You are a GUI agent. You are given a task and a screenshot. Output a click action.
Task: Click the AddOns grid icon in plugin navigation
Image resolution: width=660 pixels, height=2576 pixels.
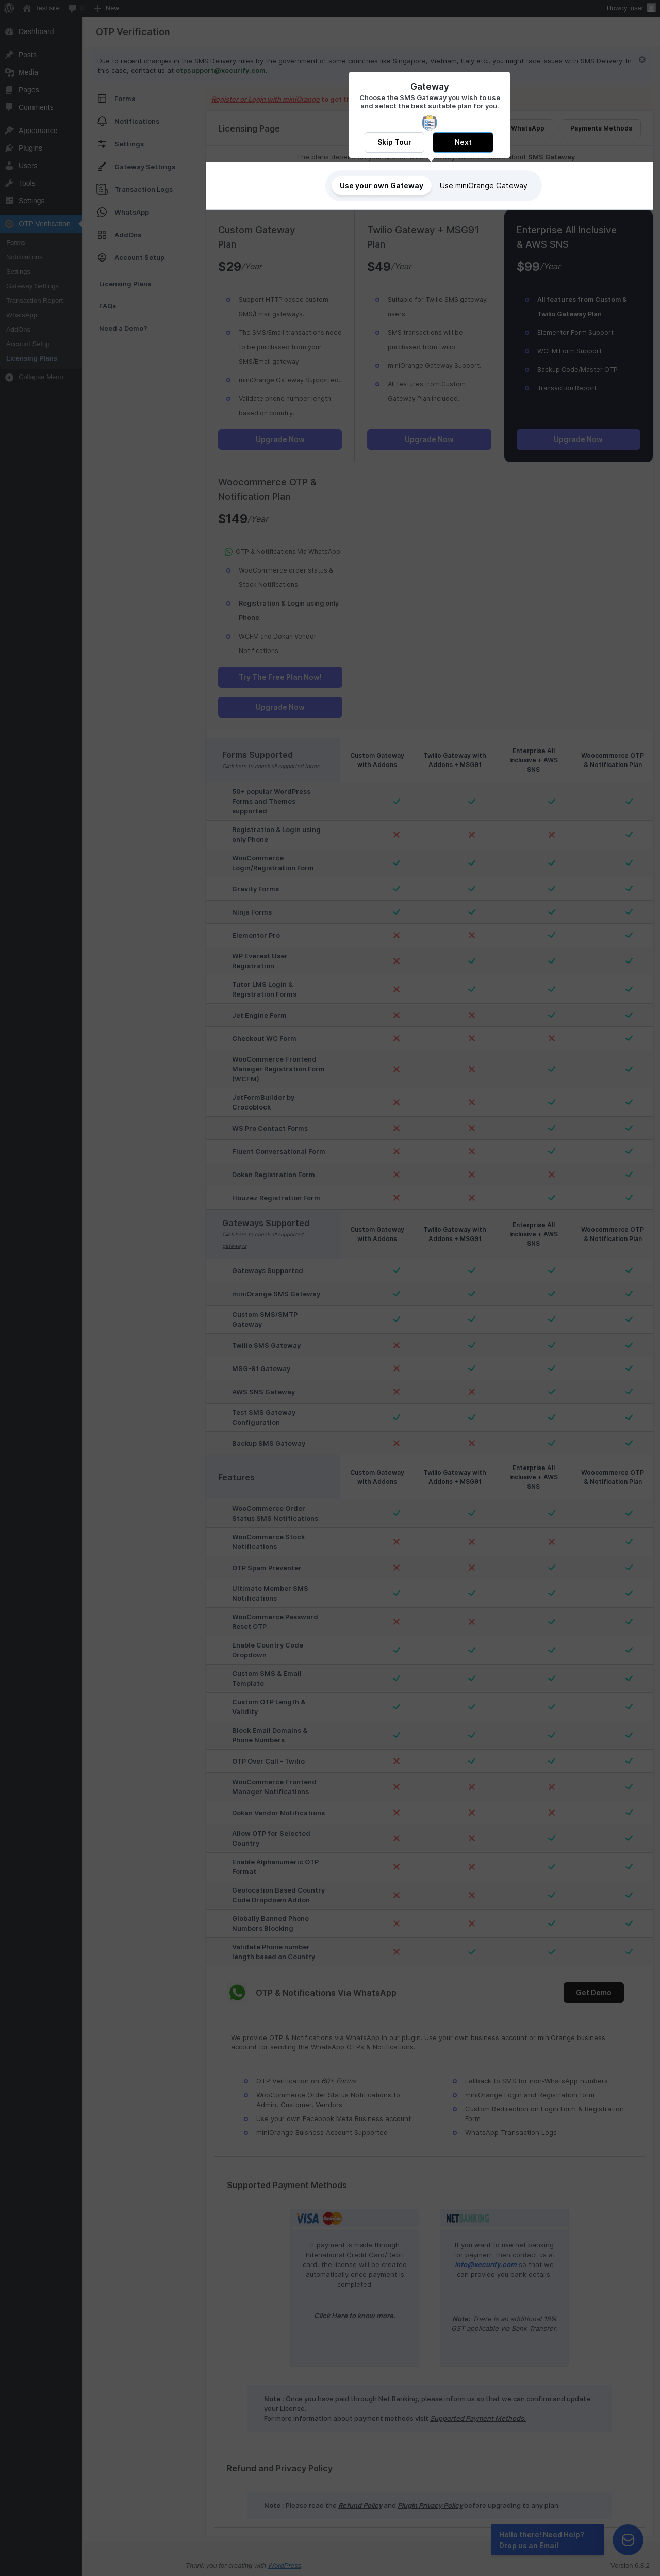[x=102, y=235]
